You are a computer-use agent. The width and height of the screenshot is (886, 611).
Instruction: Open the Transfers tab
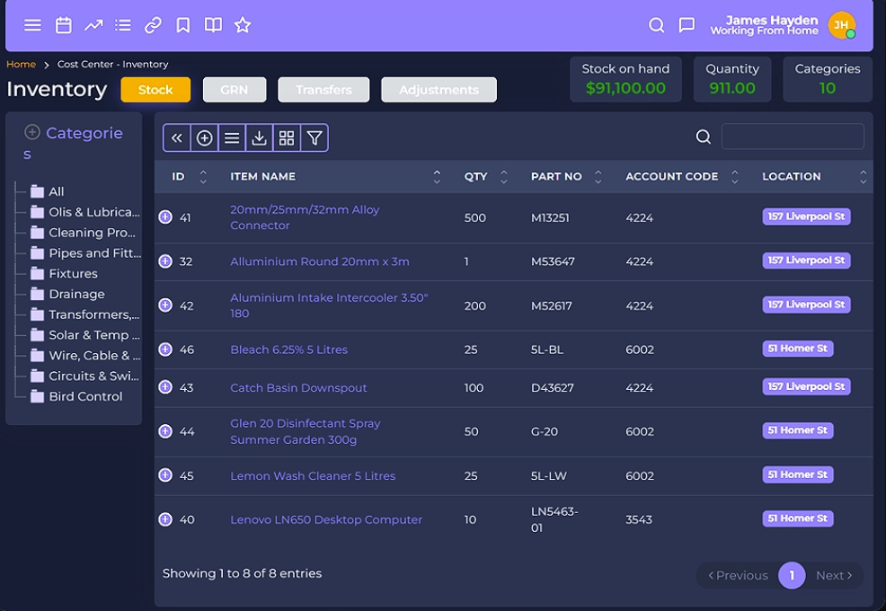[324, 89]
